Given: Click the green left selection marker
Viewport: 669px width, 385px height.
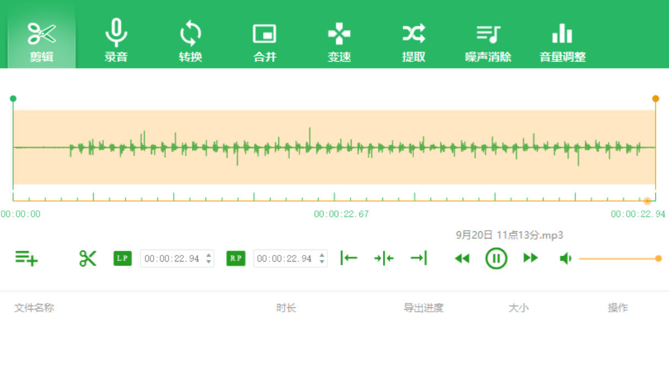Looking at the screenshot, I should (13, 99).
